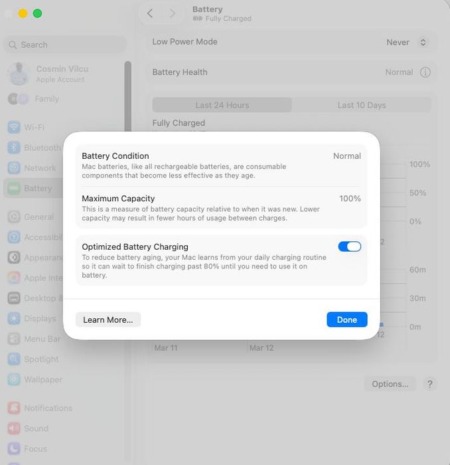Select the Wallpaper sidebar icon
Screen dimensions: 450x465
point(14,379)
